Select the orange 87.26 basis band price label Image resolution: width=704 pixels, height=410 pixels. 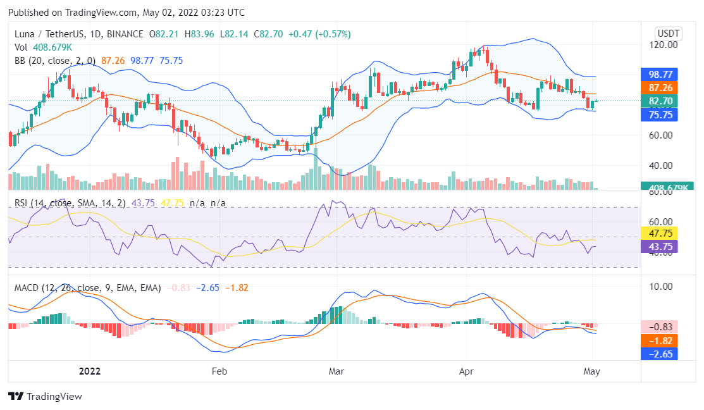(660, 88)
